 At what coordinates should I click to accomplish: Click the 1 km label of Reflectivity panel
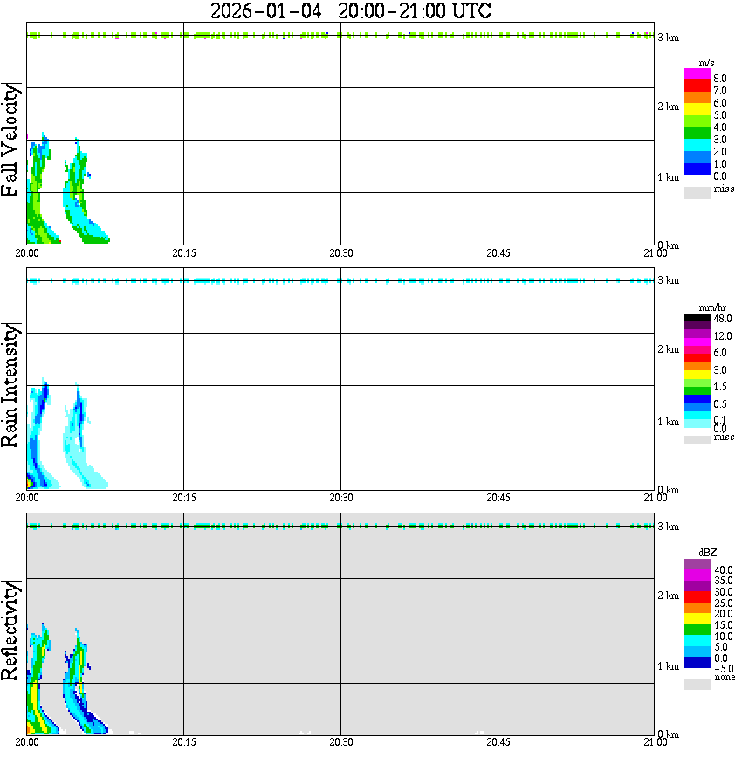click(x=669, y=666)
